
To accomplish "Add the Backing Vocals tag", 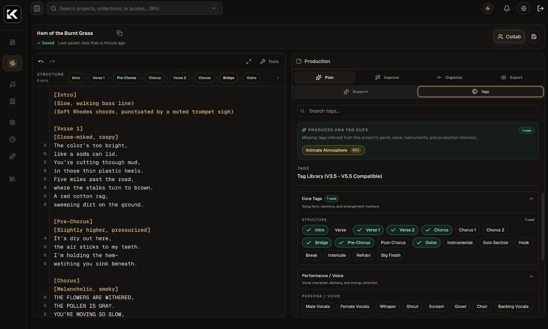I will pos(513,307).
